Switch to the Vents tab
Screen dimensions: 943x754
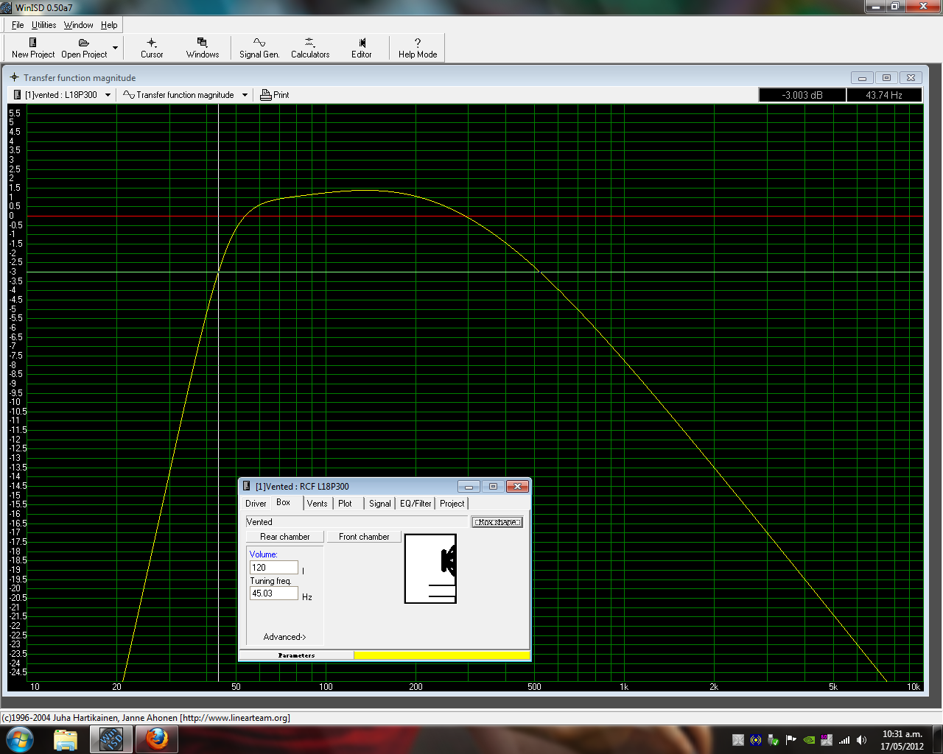(317, 504)
